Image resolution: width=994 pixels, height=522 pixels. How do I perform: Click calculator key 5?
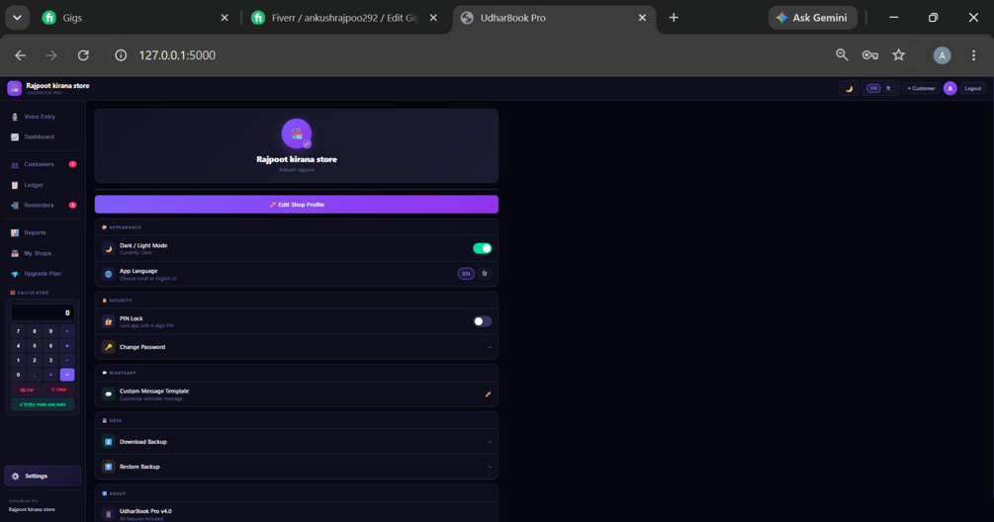pyautogui.click(x=35, y=345)
